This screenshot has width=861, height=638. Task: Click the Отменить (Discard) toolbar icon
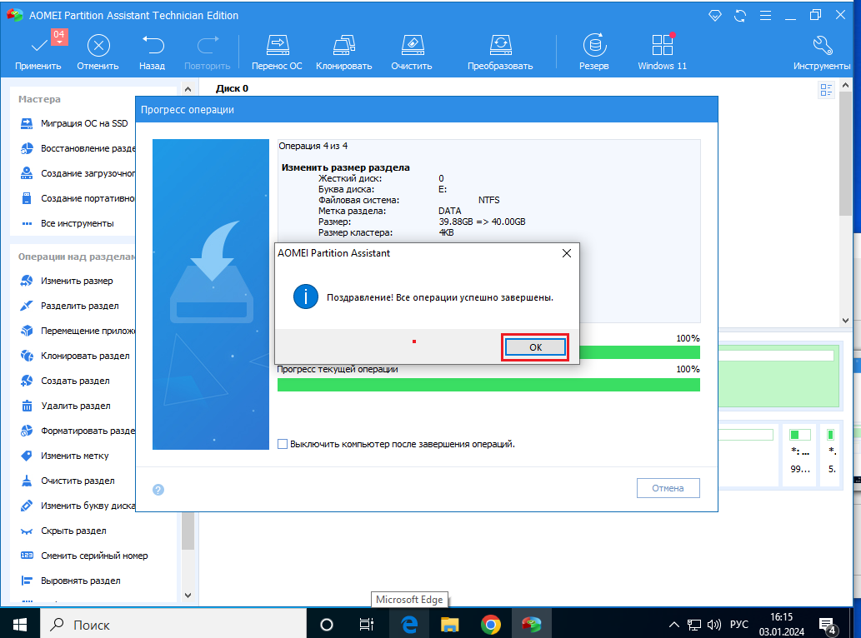(x=98, y=46)
